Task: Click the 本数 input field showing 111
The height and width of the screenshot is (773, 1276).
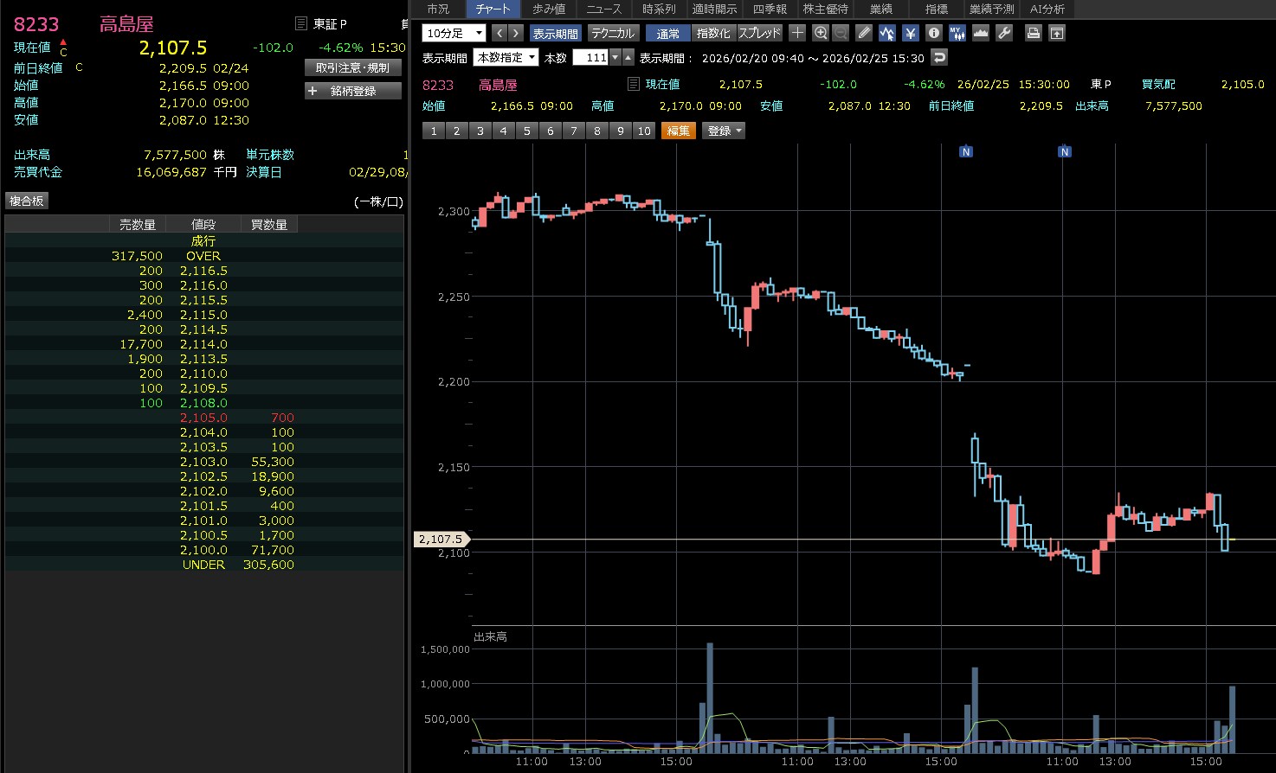Action: 591,58
